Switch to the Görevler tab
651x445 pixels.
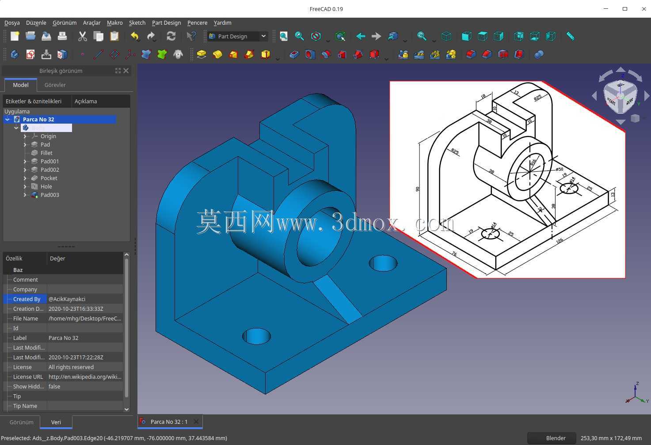[55, 85]
